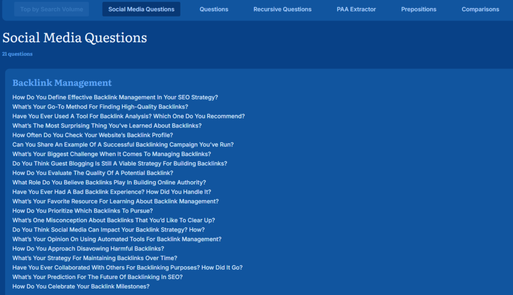
Task: Click the Backlink Management heading
Action: [62, 83]
